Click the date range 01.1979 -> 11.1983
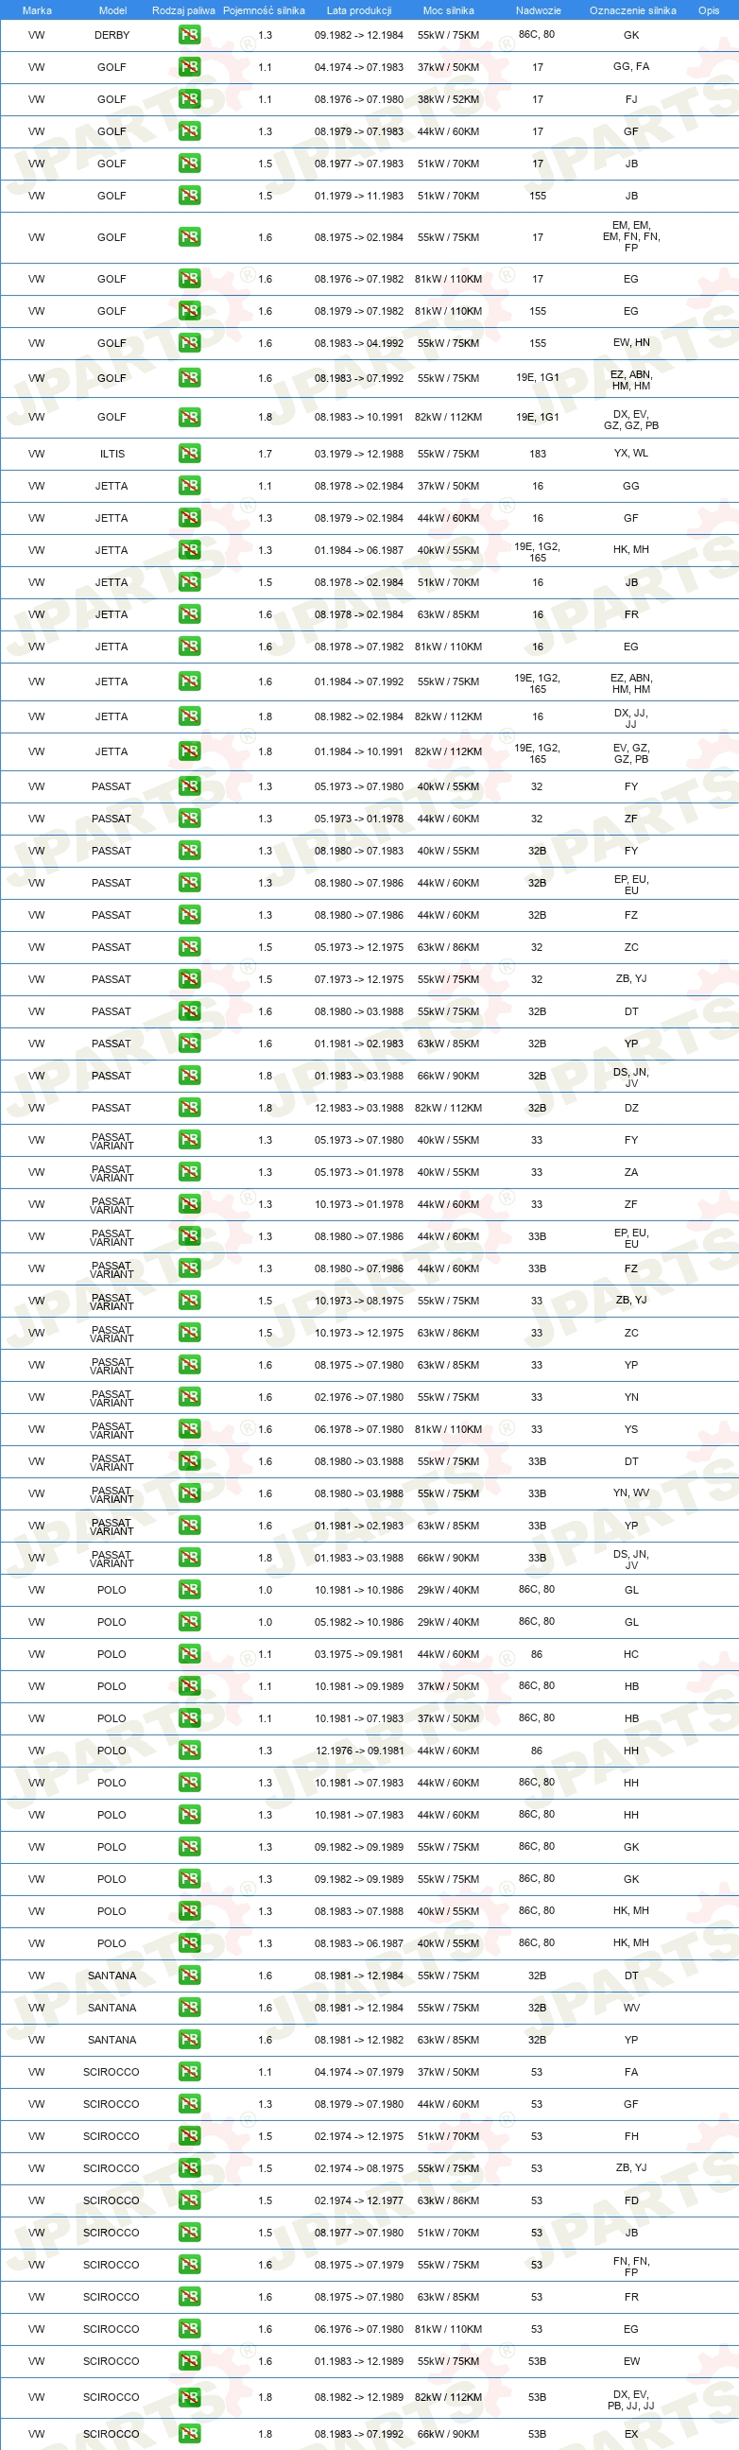The height and width of the screenshot is (2450, 739). 358,196
